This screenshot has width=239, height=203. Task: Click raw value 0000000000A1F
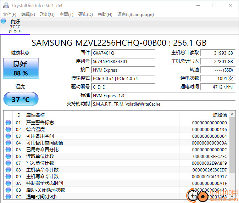210,184
